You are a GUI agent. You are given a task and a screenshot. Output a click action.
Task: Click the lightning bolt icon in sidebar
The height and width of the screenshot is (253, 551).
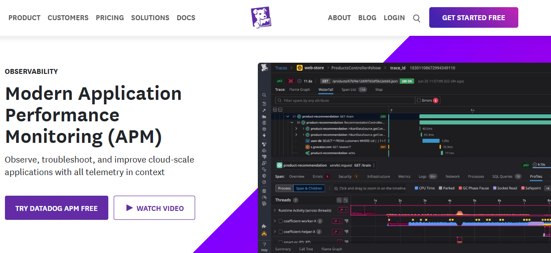point(265,135)
